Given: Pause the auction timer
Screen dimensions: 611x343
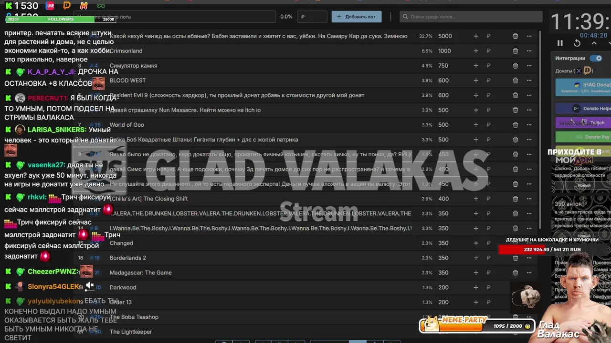Looking at the screenshot, I should click(x=560, y=43).
